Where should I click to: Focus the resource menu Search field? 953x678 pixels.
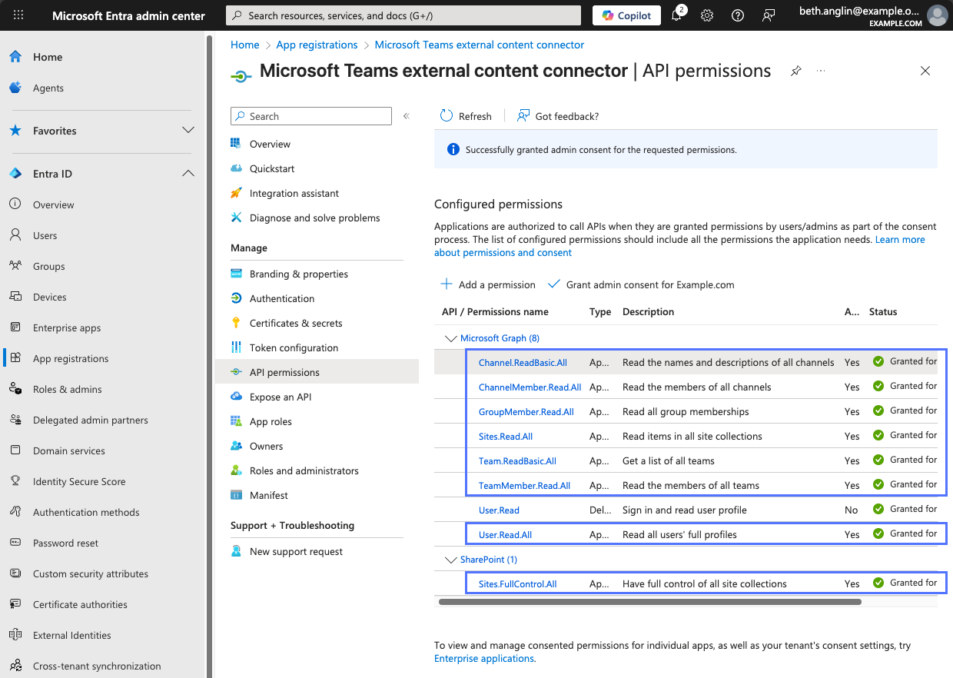311,116
